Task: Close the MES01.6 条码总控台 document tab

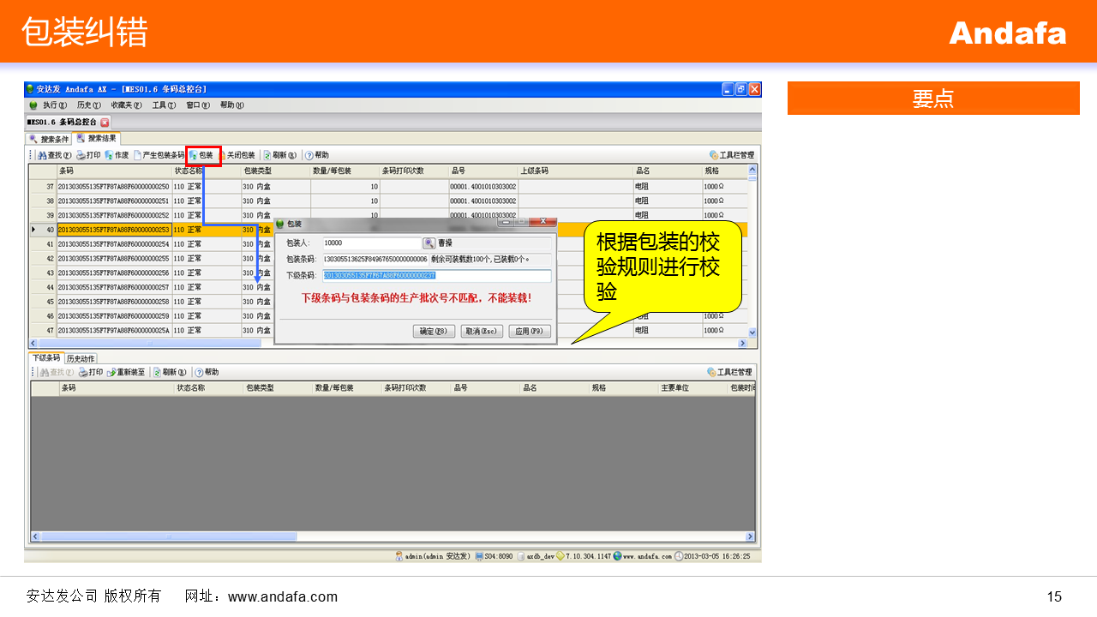Action: [105, 123]
